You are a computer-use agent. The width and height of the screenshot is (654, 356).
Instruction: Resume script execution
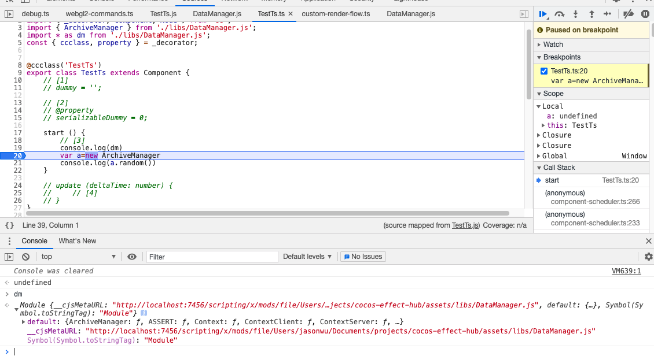pos(543,14)
